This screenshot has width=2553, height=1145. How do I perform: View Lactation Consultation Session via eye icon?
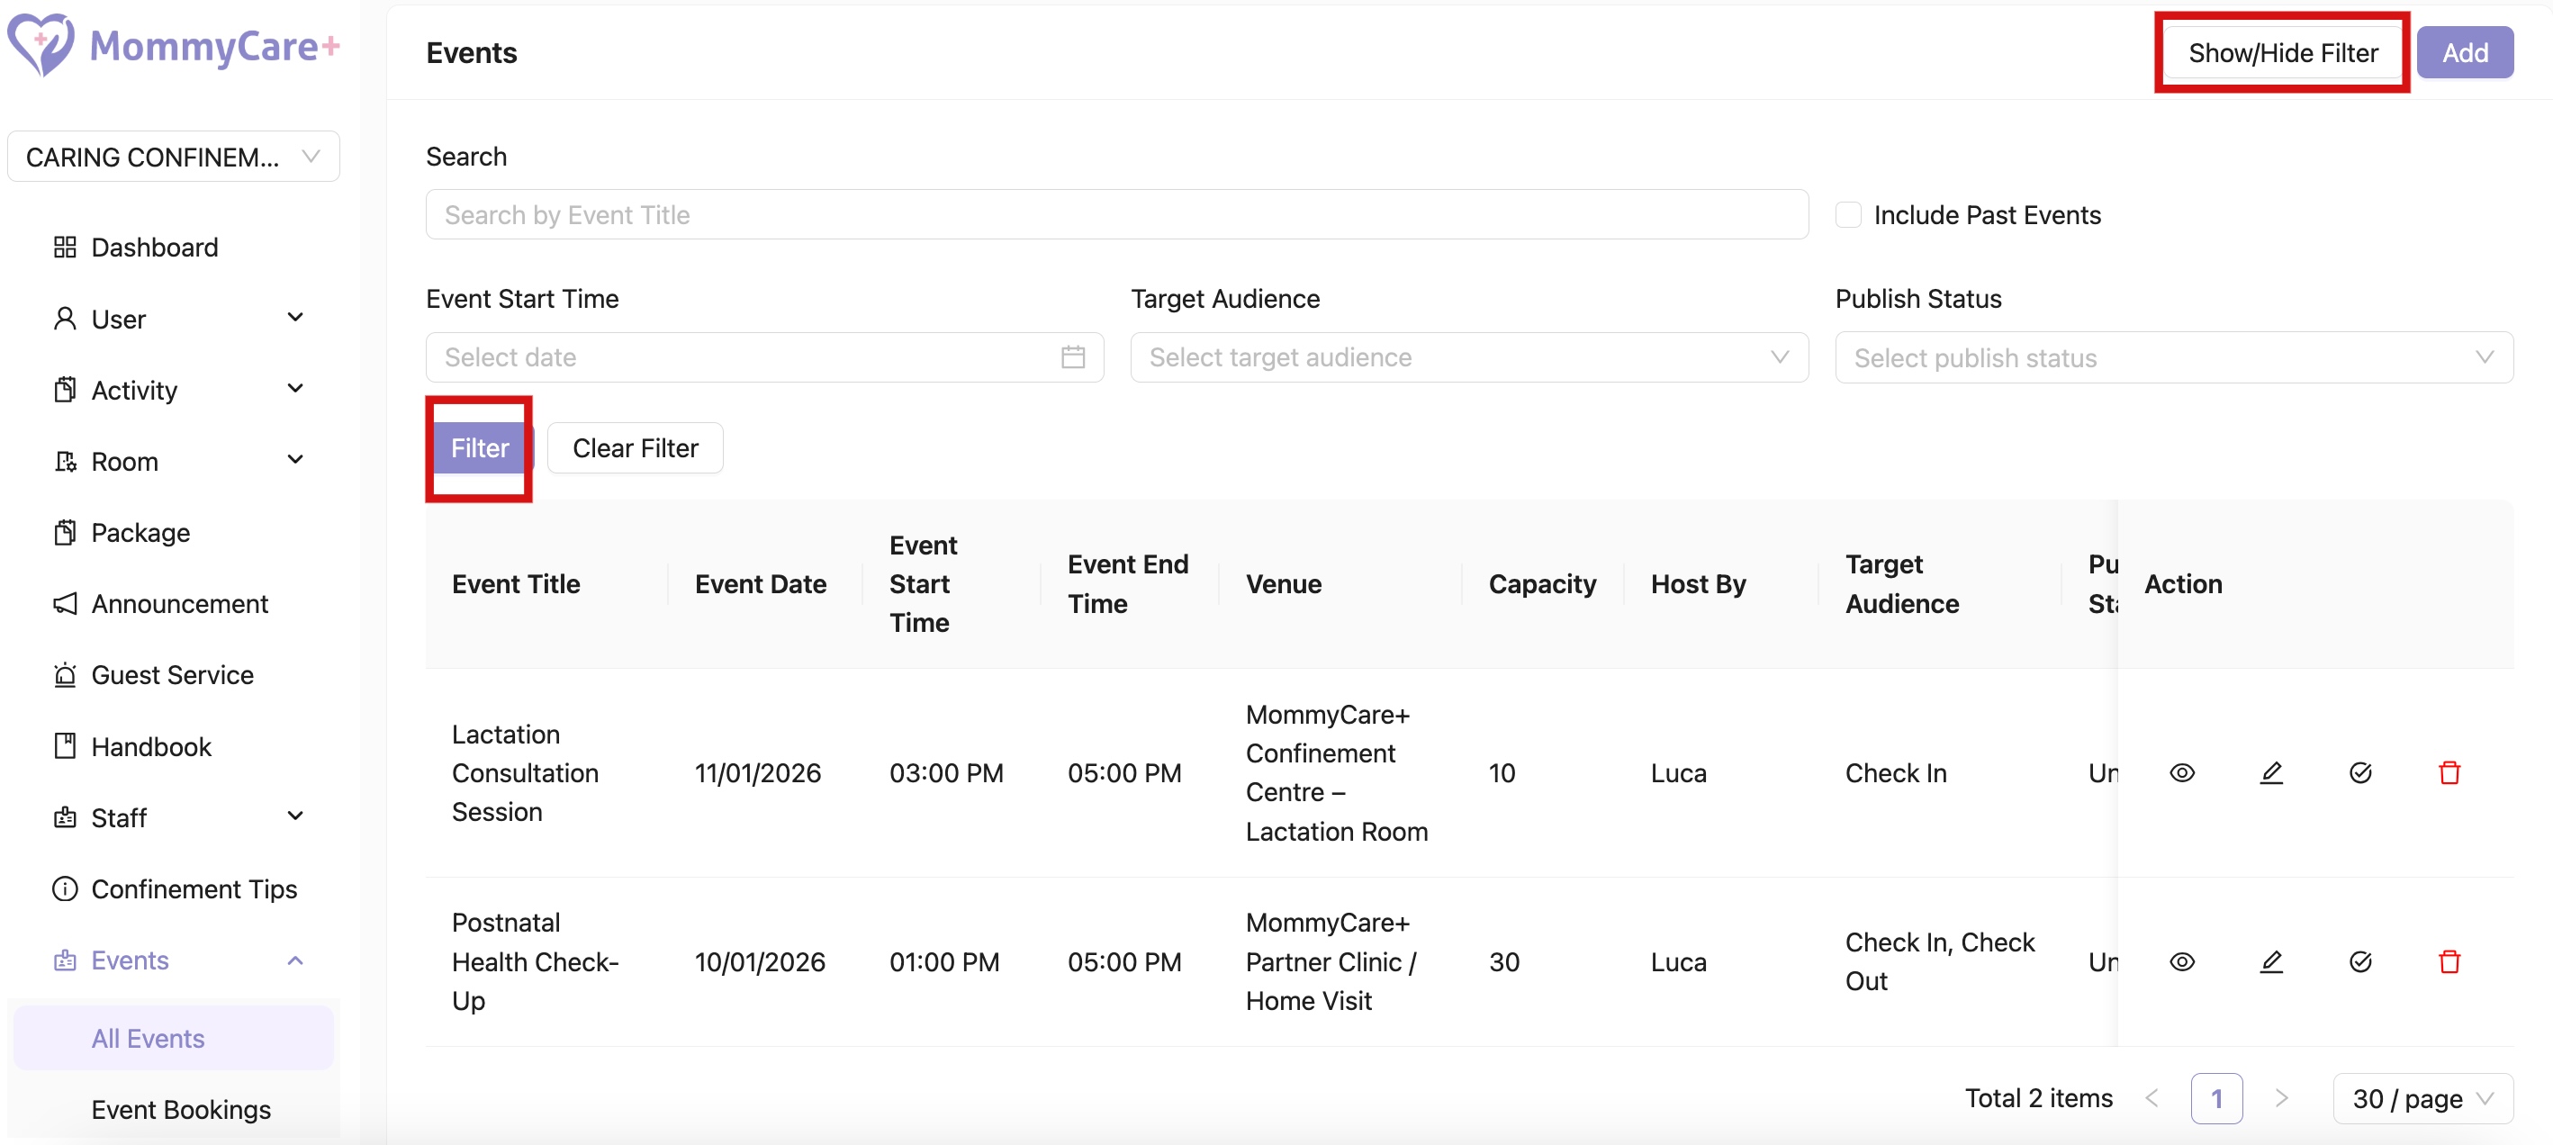click(x=2181, y=773)
